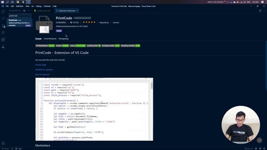Click the clear extensions results icon
This screenshot has height=150, width=267.
pos(24,11)
